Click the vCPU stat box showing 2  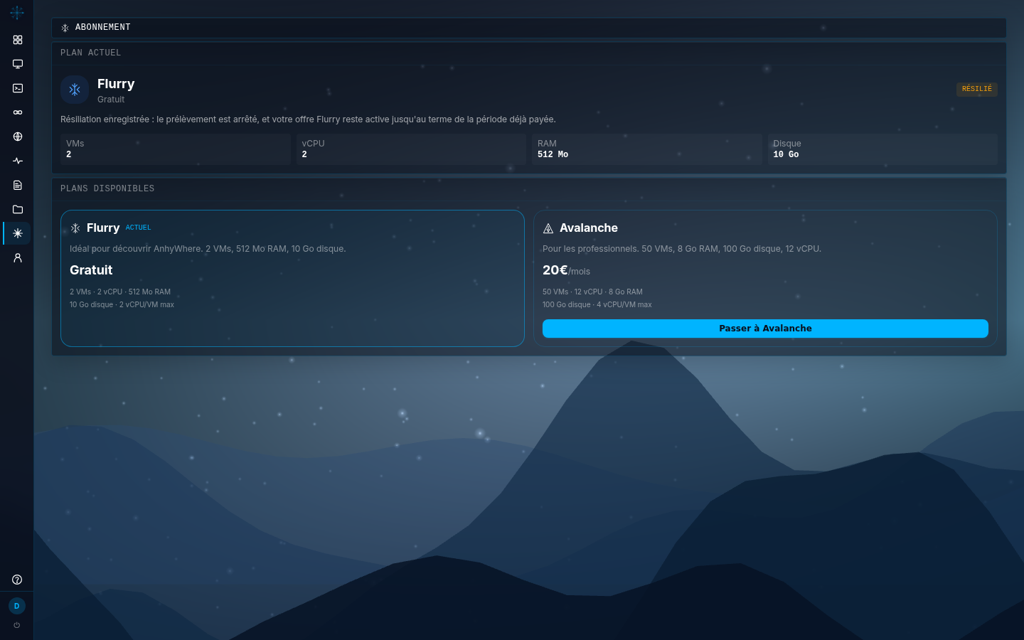411,149
